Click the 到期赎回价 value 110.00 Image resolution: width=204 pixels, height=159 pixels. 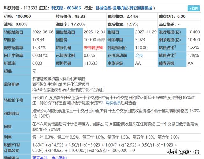pyautogui.click(x=141, y=48)
